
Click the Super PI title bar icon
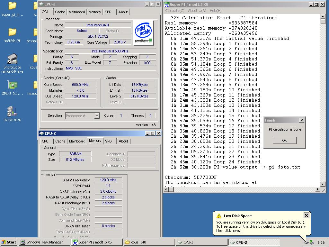167,4
